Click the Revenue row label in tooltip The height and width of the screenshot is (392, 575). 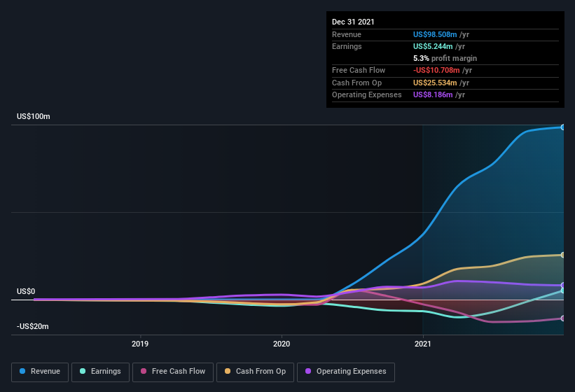tap(347, 34)
